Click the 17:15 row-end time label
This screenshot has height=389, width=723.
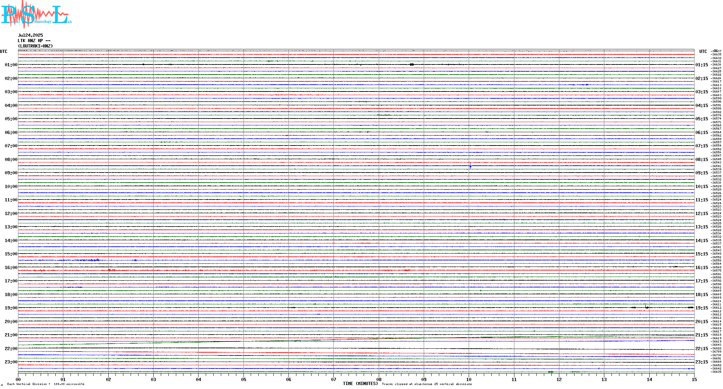(702, 281)
